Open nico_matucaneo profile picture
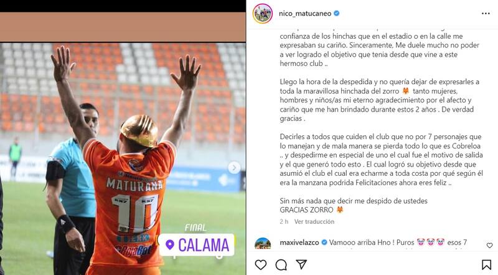The height and width of the screenshot is (275, 498). tap(263, 13)
